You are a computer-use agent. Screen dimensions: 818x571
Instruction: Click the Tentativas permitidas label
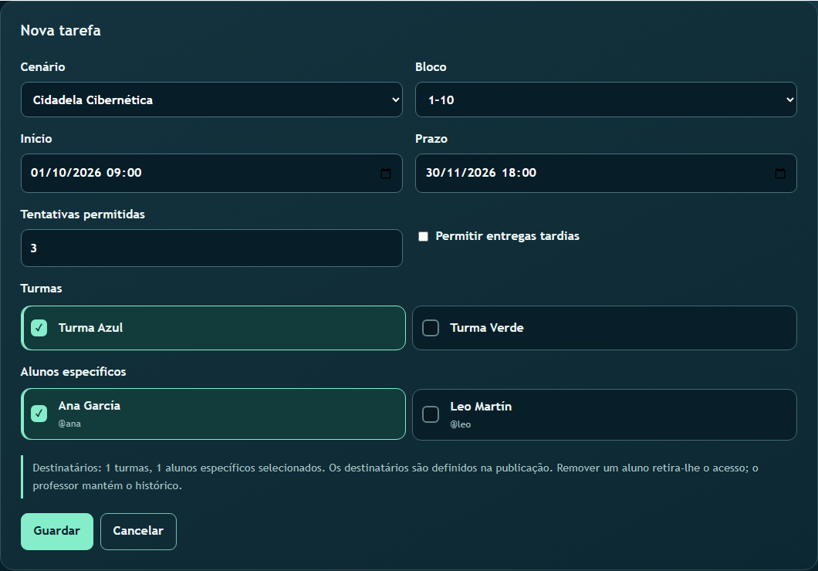coord(83,215)
